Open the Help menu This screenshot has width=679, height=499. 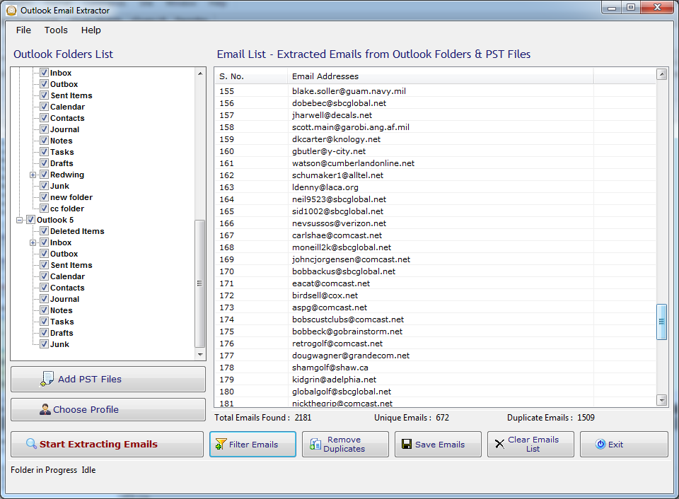pyautogui.click(x=91, y=30)
